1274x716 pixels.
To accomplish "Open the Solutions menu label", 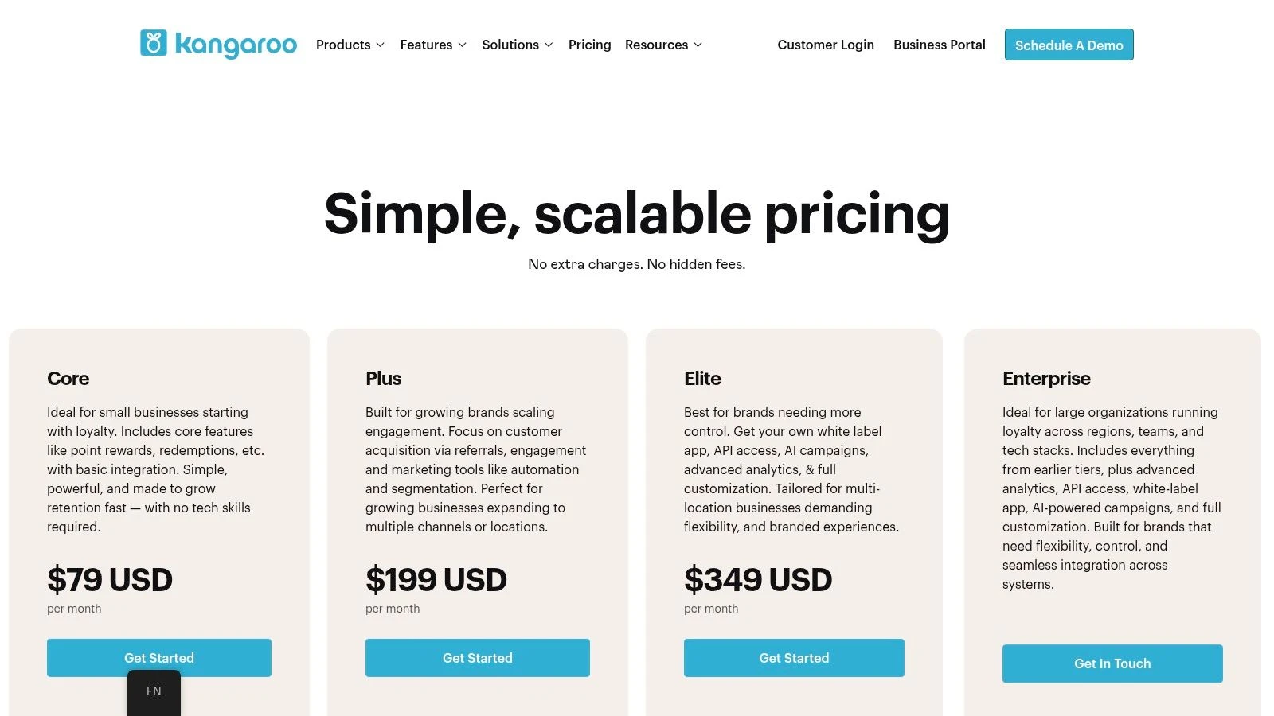I will tap(510, 45).
